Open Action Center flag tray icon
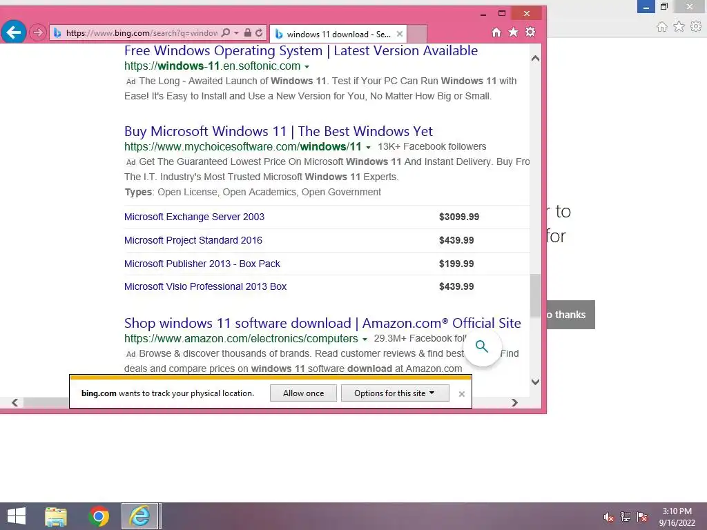 [642, 517]
